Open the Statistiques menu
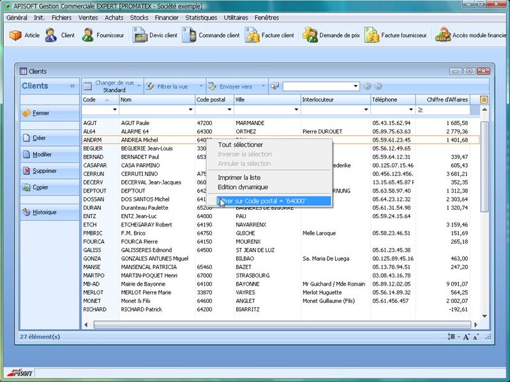The width and height of the screenshot is (510, 382). pos(201,18)
